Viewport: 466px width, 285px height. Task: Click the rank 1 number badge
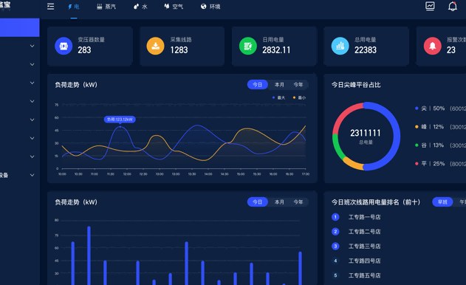[x=335, y=217]
